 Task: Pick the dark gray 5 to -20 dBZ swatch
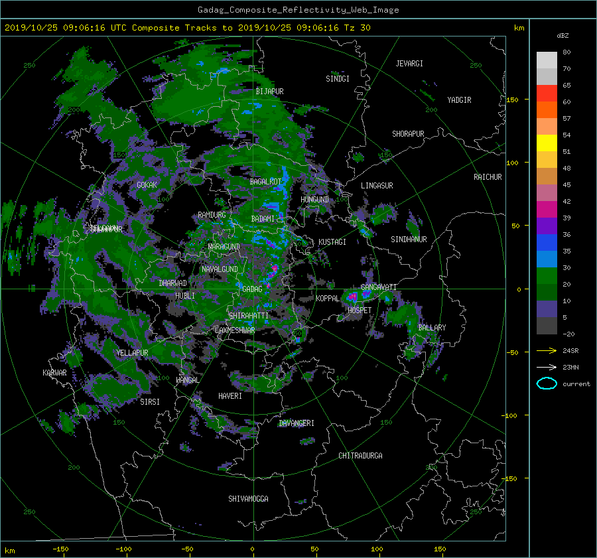click(547, 325)
